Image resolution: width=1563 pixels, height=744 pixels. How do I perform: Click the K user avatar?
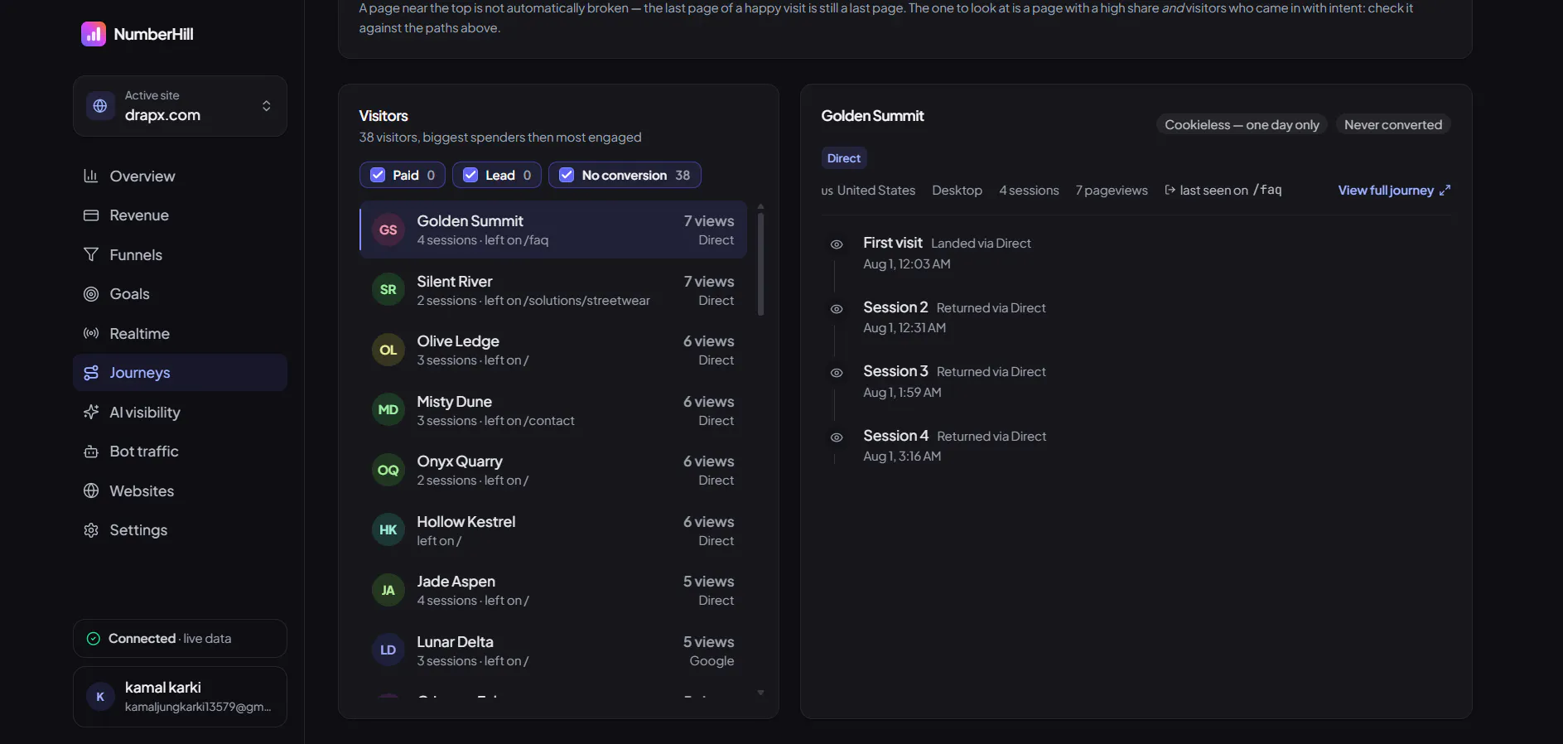point(100,697)
